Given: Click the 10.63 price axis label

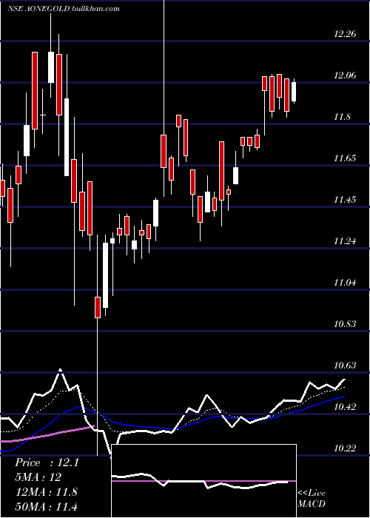Looking at the screenshot, I should tap(346, 366).
